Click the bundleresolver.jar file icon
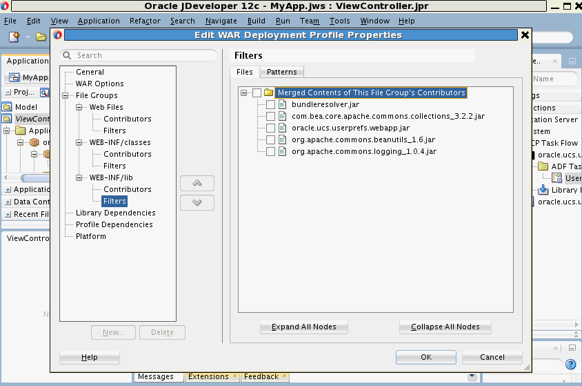 283,104
